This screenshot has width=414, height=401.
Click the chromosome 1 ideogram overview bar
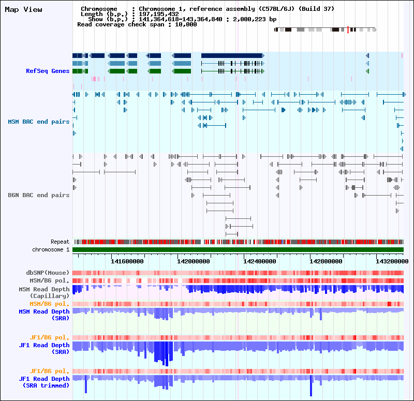325,29
